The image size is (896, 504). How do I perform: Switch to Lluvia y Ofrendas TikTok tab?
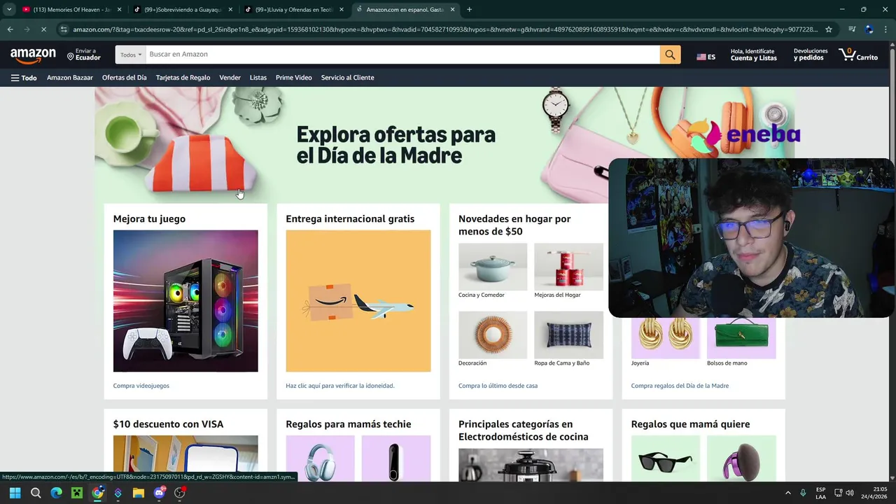294,10
